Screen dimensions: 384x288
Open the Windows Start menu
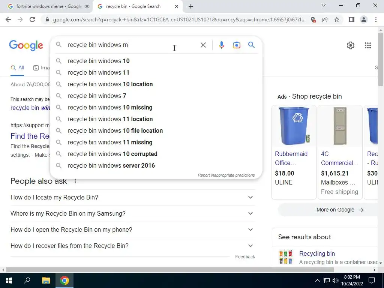[9, 280]
